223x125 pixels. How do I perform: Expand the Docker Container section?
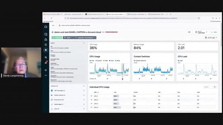(84, 95)
